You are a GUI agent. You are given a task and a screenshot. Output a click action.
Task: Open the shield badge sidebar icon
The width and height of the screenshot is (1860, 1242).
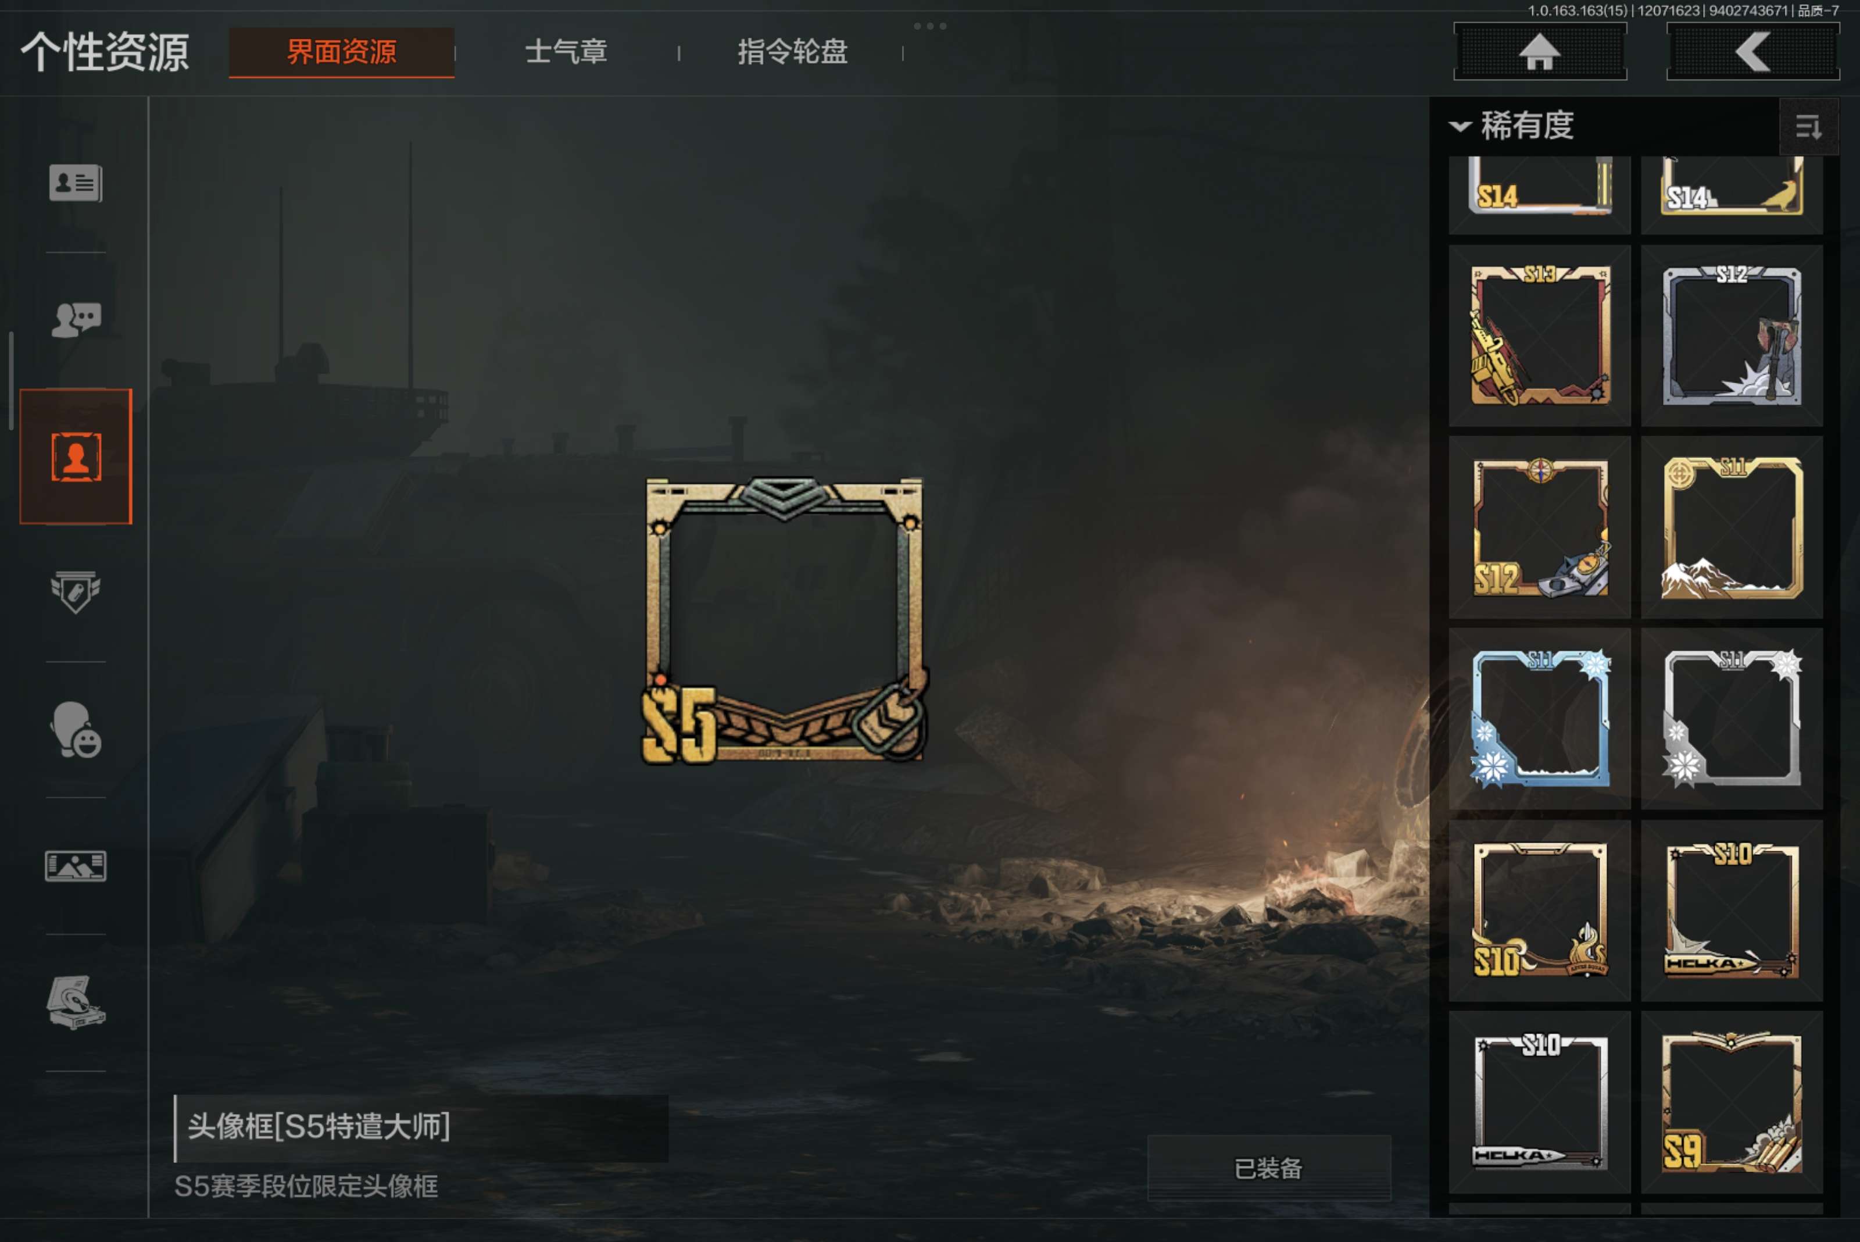(x=75, y=592)
